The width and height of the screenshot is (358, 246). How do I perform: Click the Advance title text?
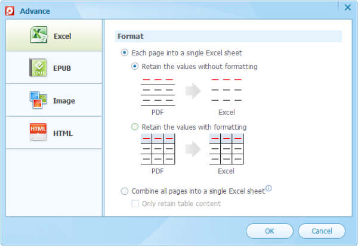[x=35, y=11]
